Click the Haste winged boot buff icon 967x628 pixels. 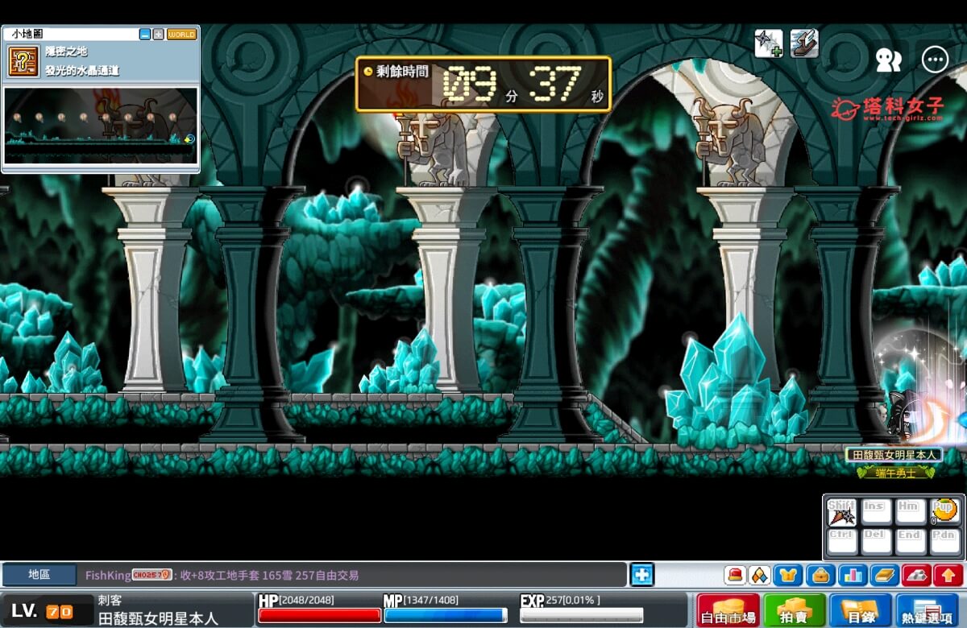click(x=804, y=43)
